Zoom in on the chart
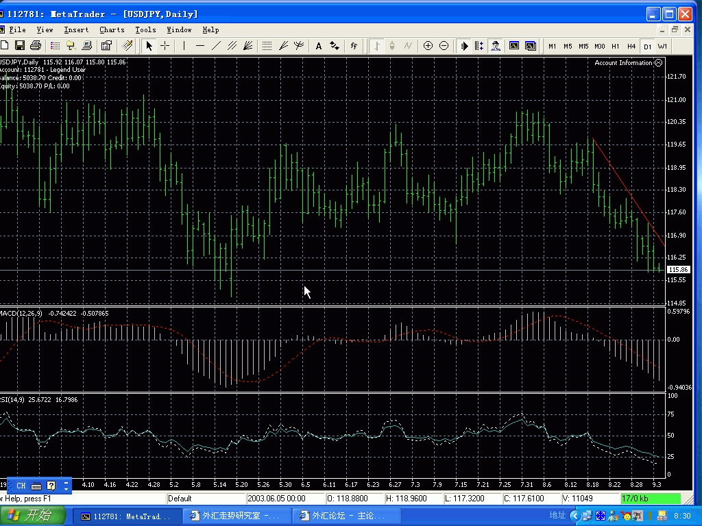702x526 pixels. pyautogui.click(x=428, y=46)
